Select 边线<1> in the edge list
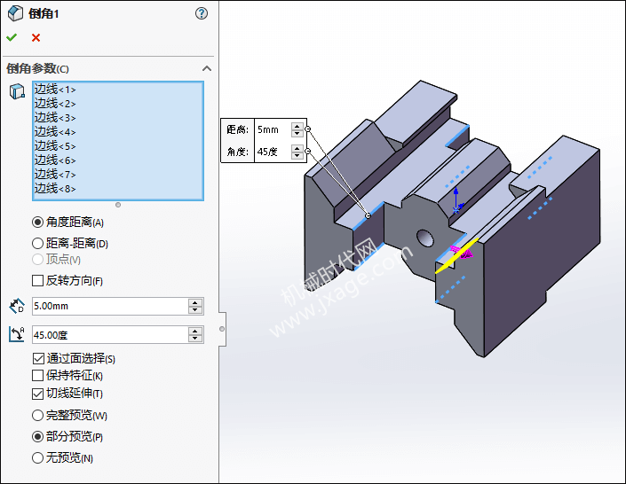 point(55,89)
